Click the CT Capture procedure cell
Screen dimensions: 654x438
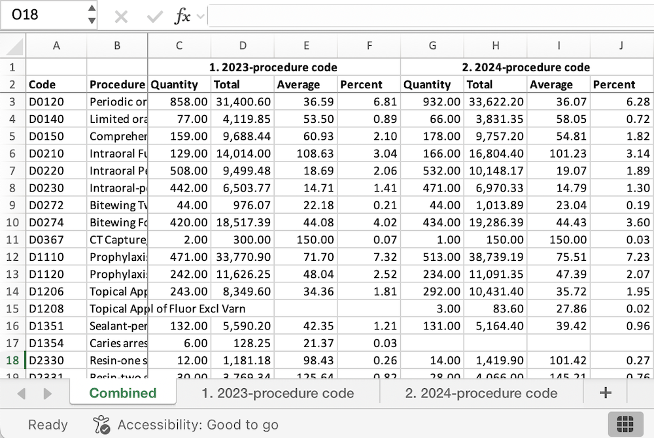(117, 240)
